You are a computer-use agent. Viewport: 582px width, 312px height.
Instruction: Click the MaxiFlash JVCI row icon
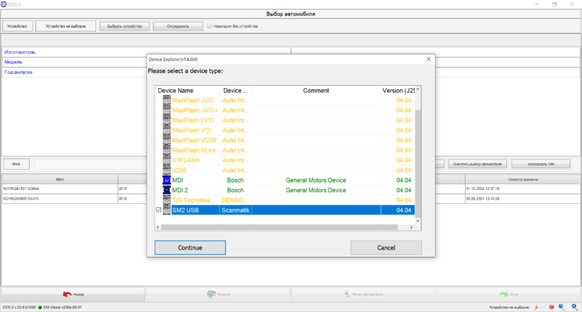(166, 100)
